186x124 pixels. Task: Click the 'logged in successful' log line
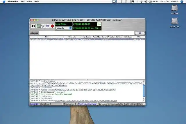coord(51,94)
